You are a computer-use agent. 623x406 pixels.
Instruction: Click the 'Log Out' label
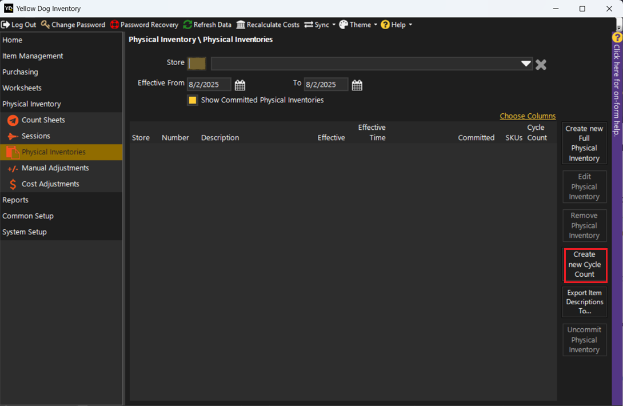[x=24, y=25]
